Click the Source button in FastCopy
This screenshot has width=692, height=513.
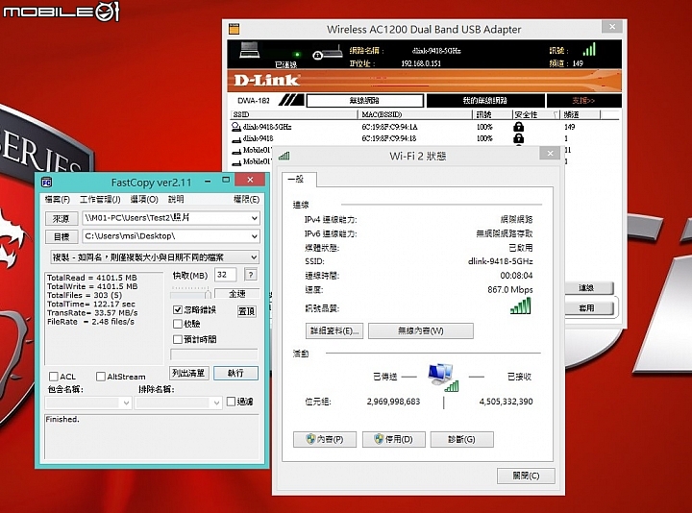[x=62, y=218]
